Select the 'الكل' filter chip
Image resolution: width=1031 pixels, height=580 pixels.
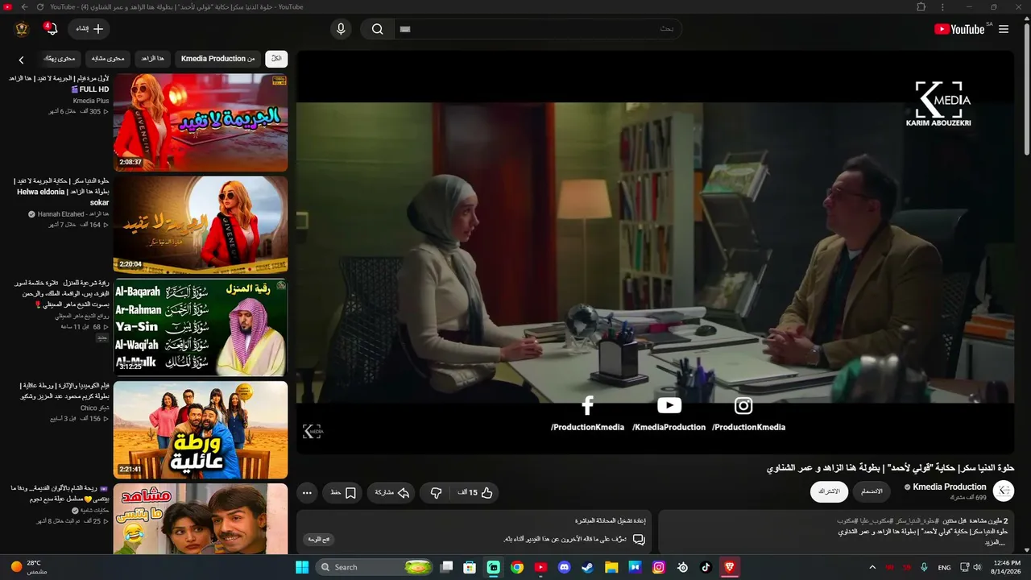[276, 59]
